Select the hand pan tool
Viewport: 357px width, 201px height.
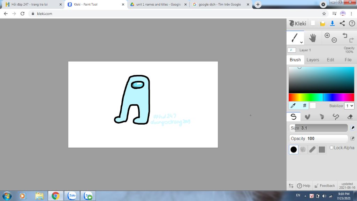pyautogui.click(x=312, y=38)
